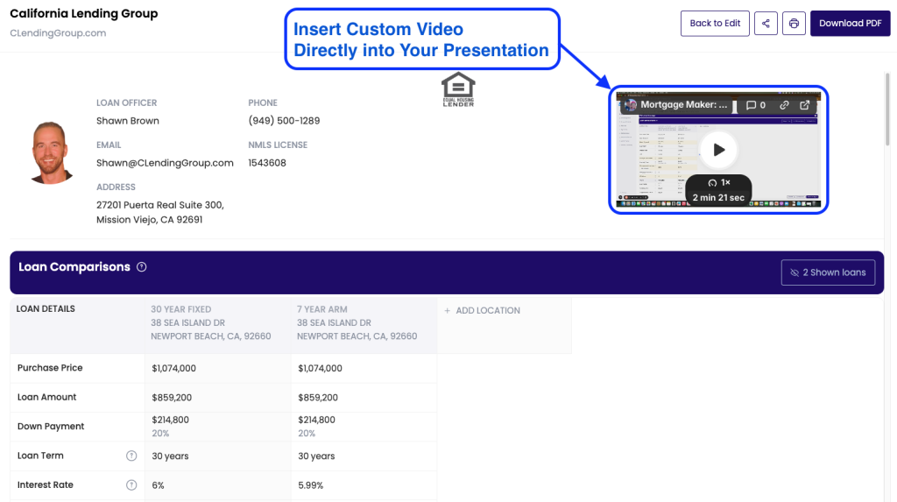The width and height of the screenshot is (897, 502).
Task: Open video in new window icon
Action: 805,105
